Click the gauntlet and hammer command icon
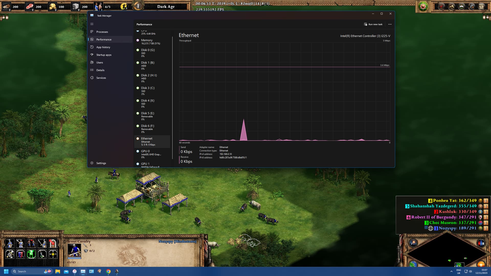The image size is (491, 276). (x=9, y=254)
